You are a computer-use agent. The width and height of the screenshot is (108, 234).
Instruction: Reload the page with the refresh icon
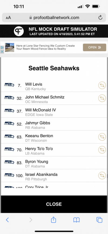pos(100,18)
